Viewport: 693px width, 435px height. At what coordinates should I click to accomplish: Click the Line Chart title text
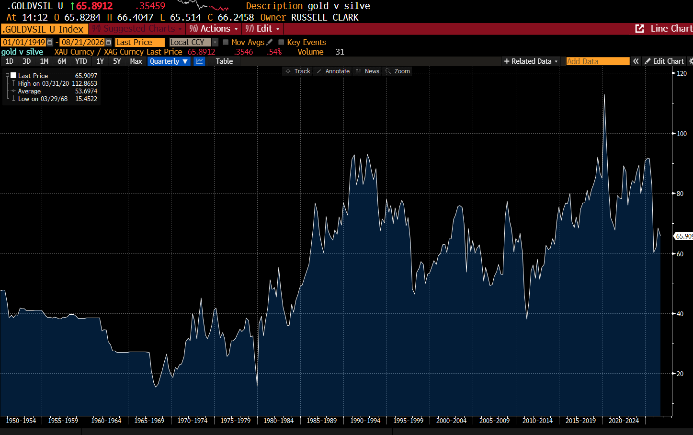(x=671, y=29)
